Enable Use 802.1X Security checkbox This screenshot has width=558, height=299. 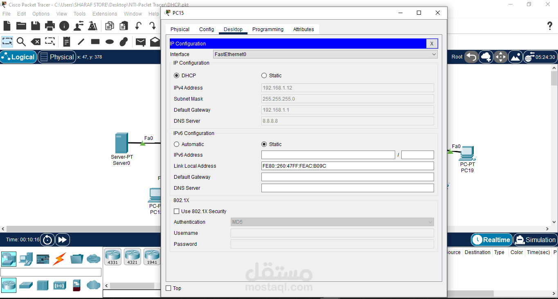177,211
